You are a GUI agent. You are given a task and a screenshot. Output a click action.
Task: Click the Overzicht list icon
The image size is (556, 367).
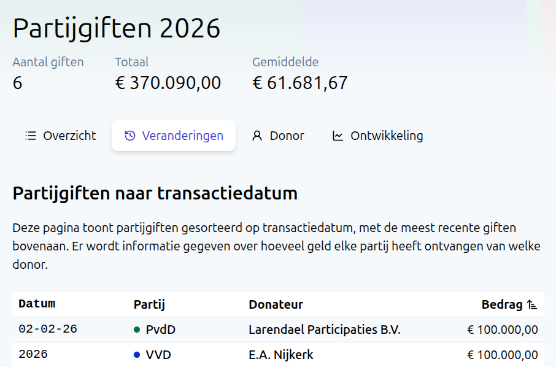[30, 136]
